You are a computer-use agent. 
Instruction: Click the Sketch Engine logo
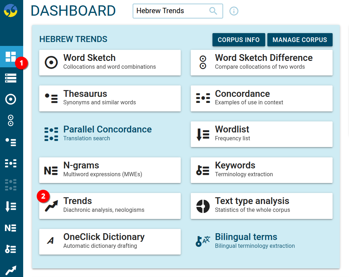(11, 11)
